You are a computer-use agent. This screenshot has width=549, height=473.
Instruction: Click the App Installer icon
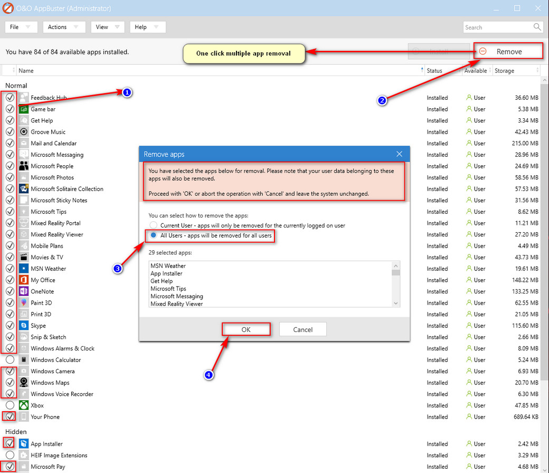23,443
